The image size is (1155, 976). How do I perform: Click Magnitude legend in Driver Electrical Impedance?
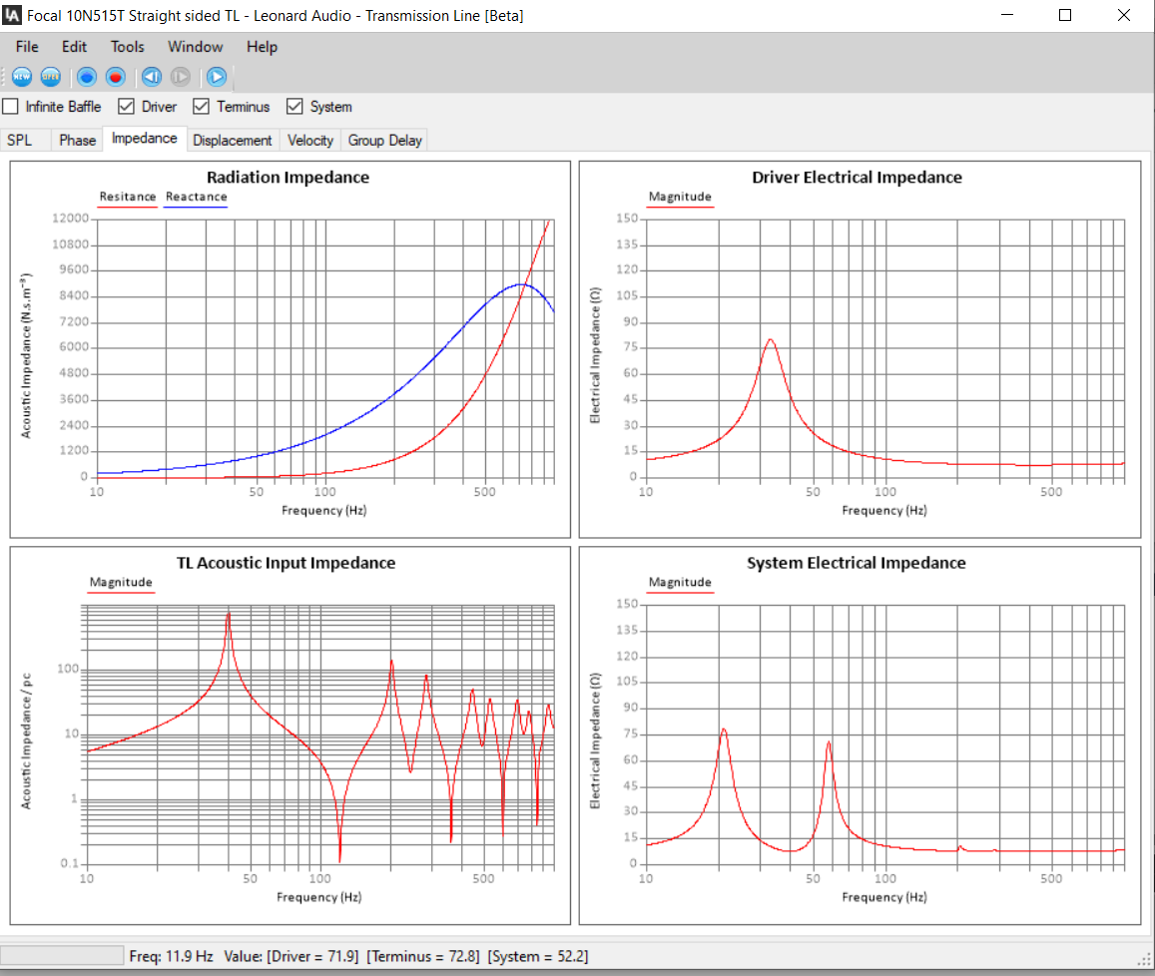[680, 198]
